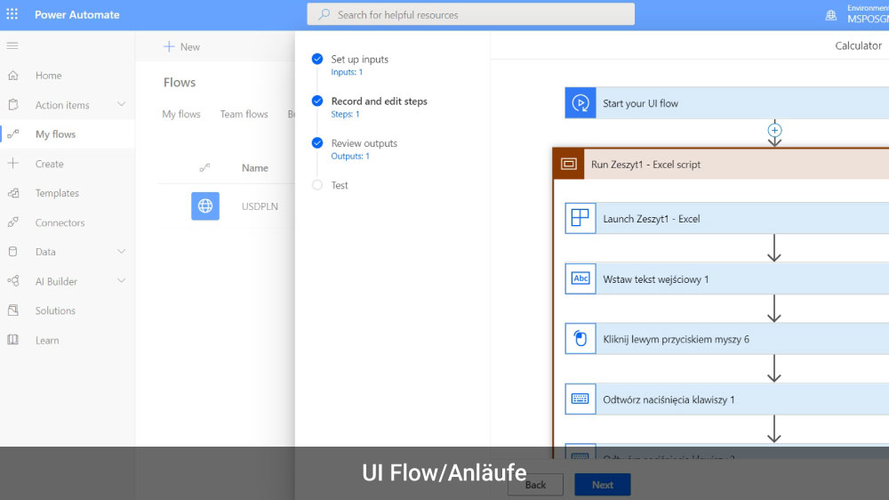Click the Start your UI flow step

pos(727,103)
